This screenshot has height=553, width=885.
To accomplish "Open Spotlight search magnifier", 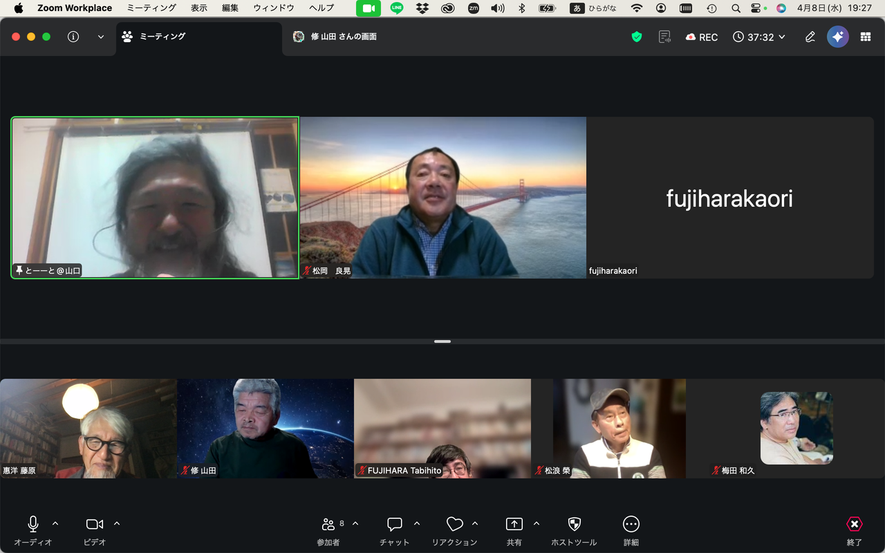I will pos(736,8).
